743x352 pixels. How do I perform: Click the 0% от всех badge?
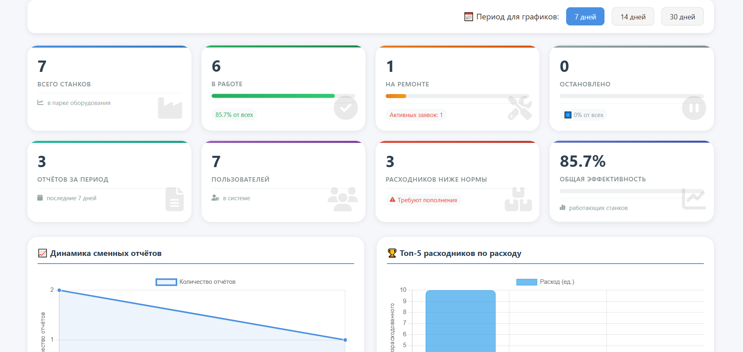click(583, 115)
